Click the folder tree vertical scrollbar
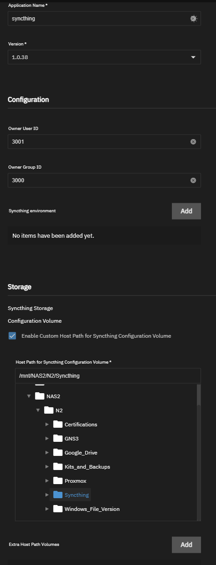The width and height of the screenshot is (216, 565). [199, 452]
